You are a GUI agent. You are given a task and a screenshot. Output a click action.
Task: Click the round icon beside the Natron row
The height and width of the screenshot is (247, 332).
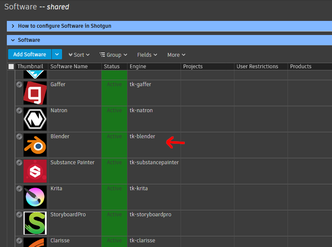(19, 110)
